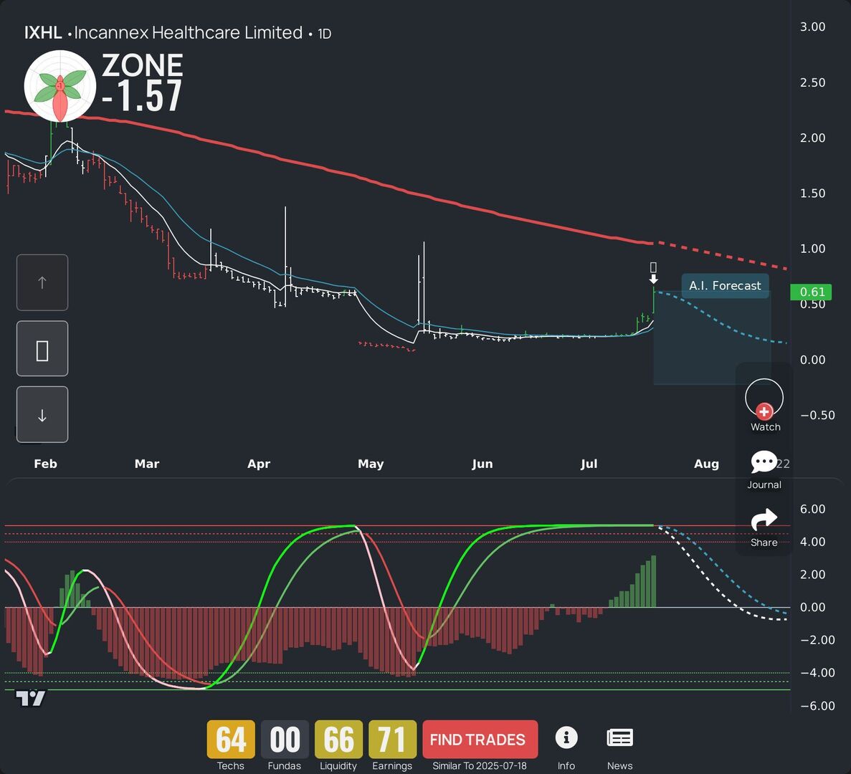The height and width of the screenshot is (774, 851).
Task: Click the Feb label on time axis
Action: 46,464
